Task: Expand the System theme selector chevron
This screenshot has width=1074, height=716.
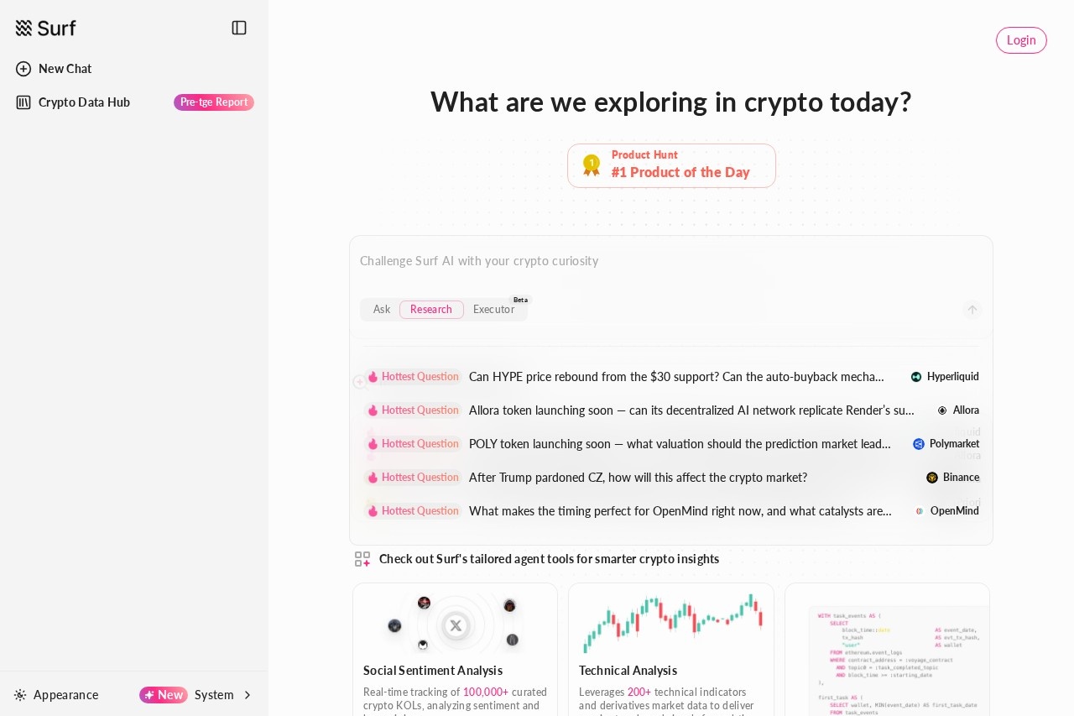Action: [248, 695]
